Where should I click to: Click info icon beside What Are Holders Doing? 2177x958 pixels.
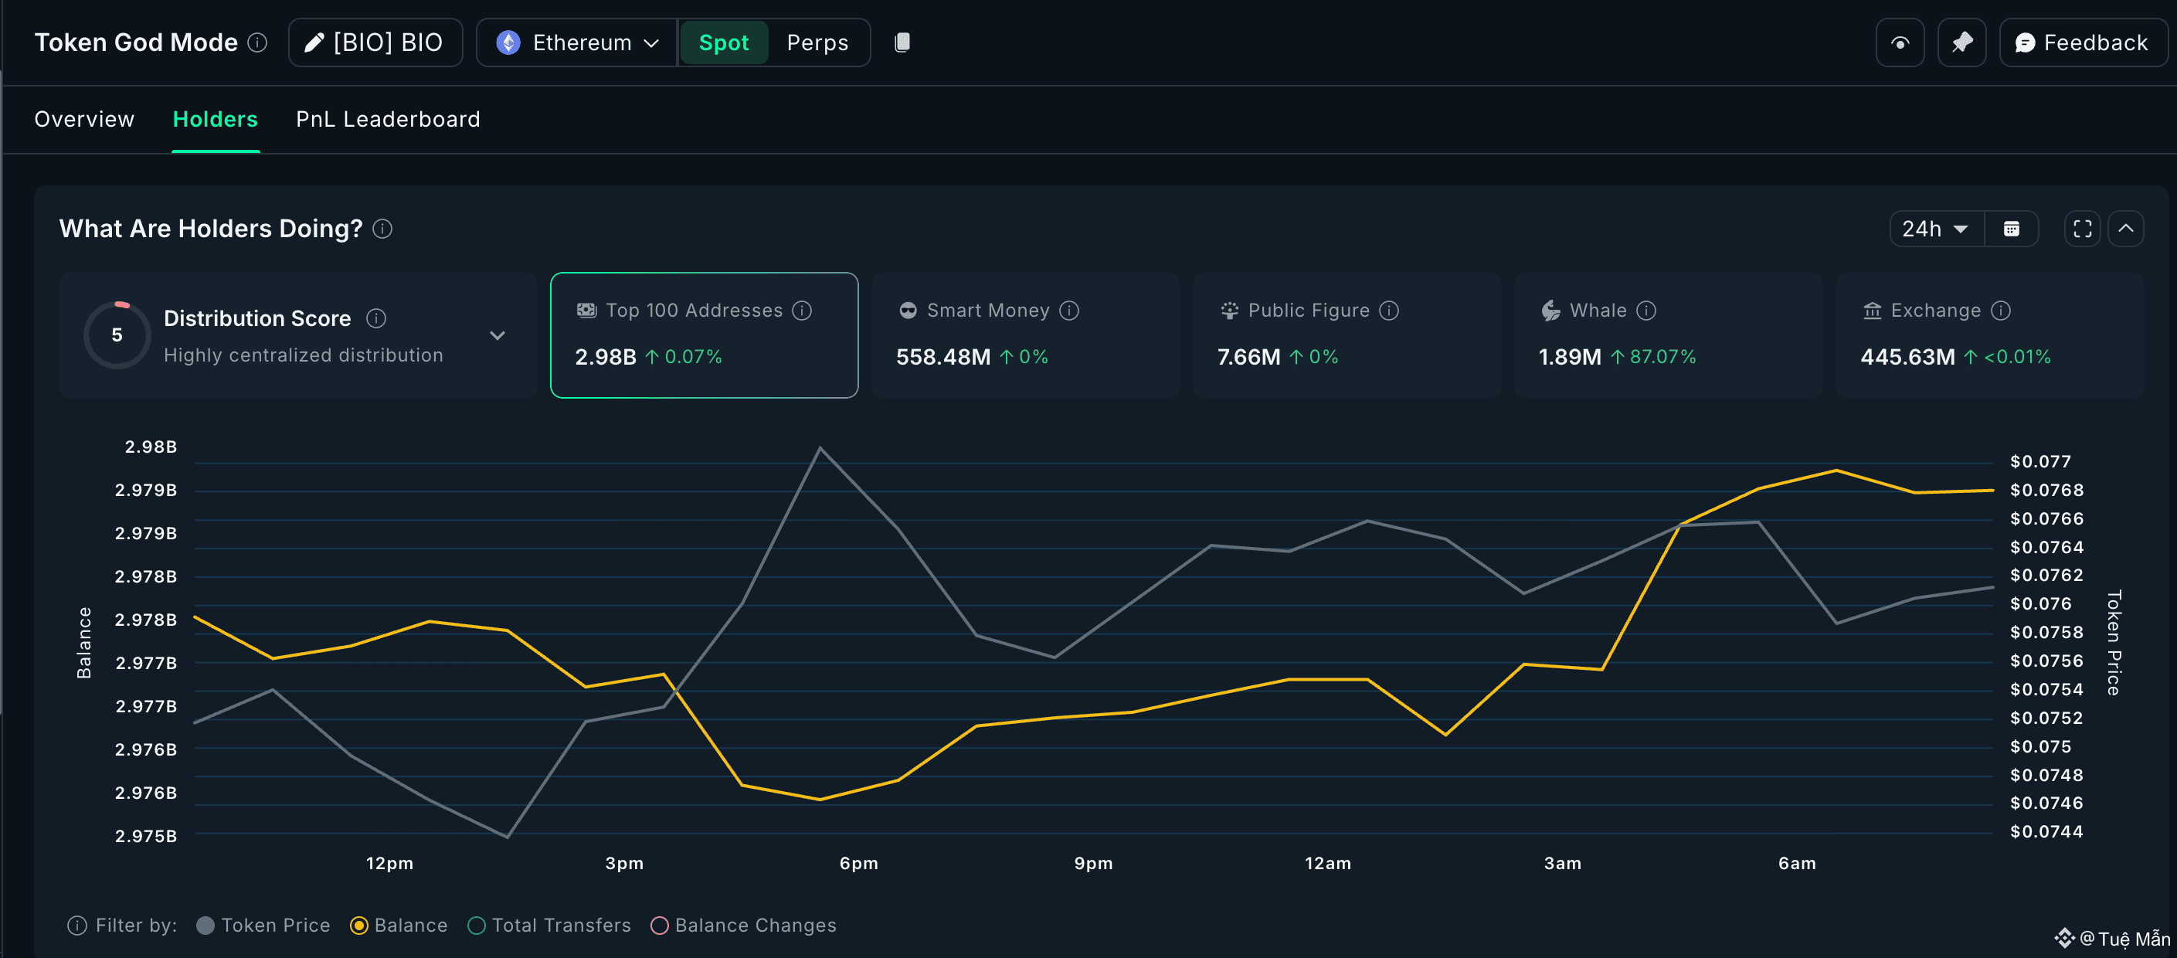383,229
